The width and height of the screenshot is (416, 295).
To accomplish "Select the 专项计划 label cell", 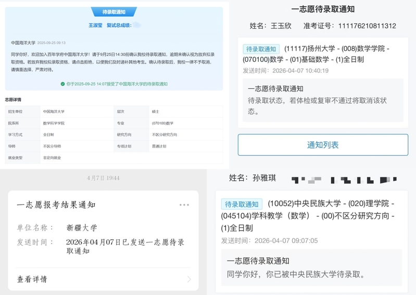I will click(x=131, y=146).
